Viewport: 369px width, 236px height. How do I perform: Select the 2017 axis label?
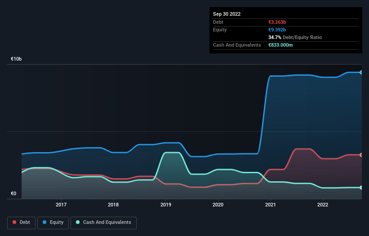click(61, 205)
